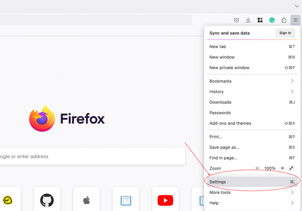This screenshot has width=302, height=211.
Task: Click the search or enter address field
Action: point(90,156)
